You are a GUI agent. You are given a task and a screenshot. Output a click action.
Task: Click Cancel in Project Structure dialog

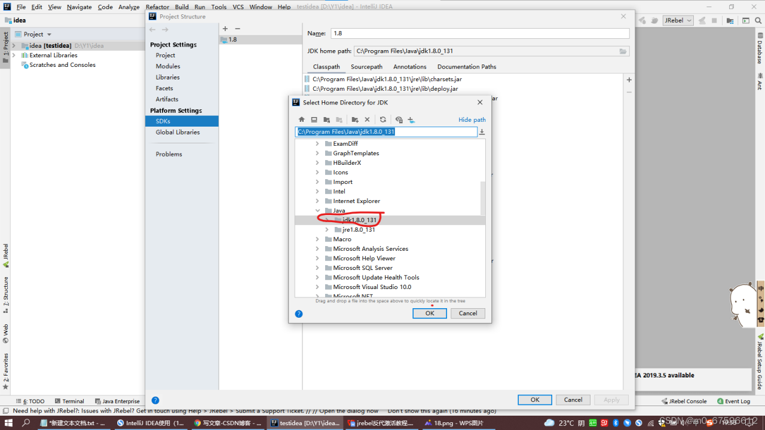[573, 400]
